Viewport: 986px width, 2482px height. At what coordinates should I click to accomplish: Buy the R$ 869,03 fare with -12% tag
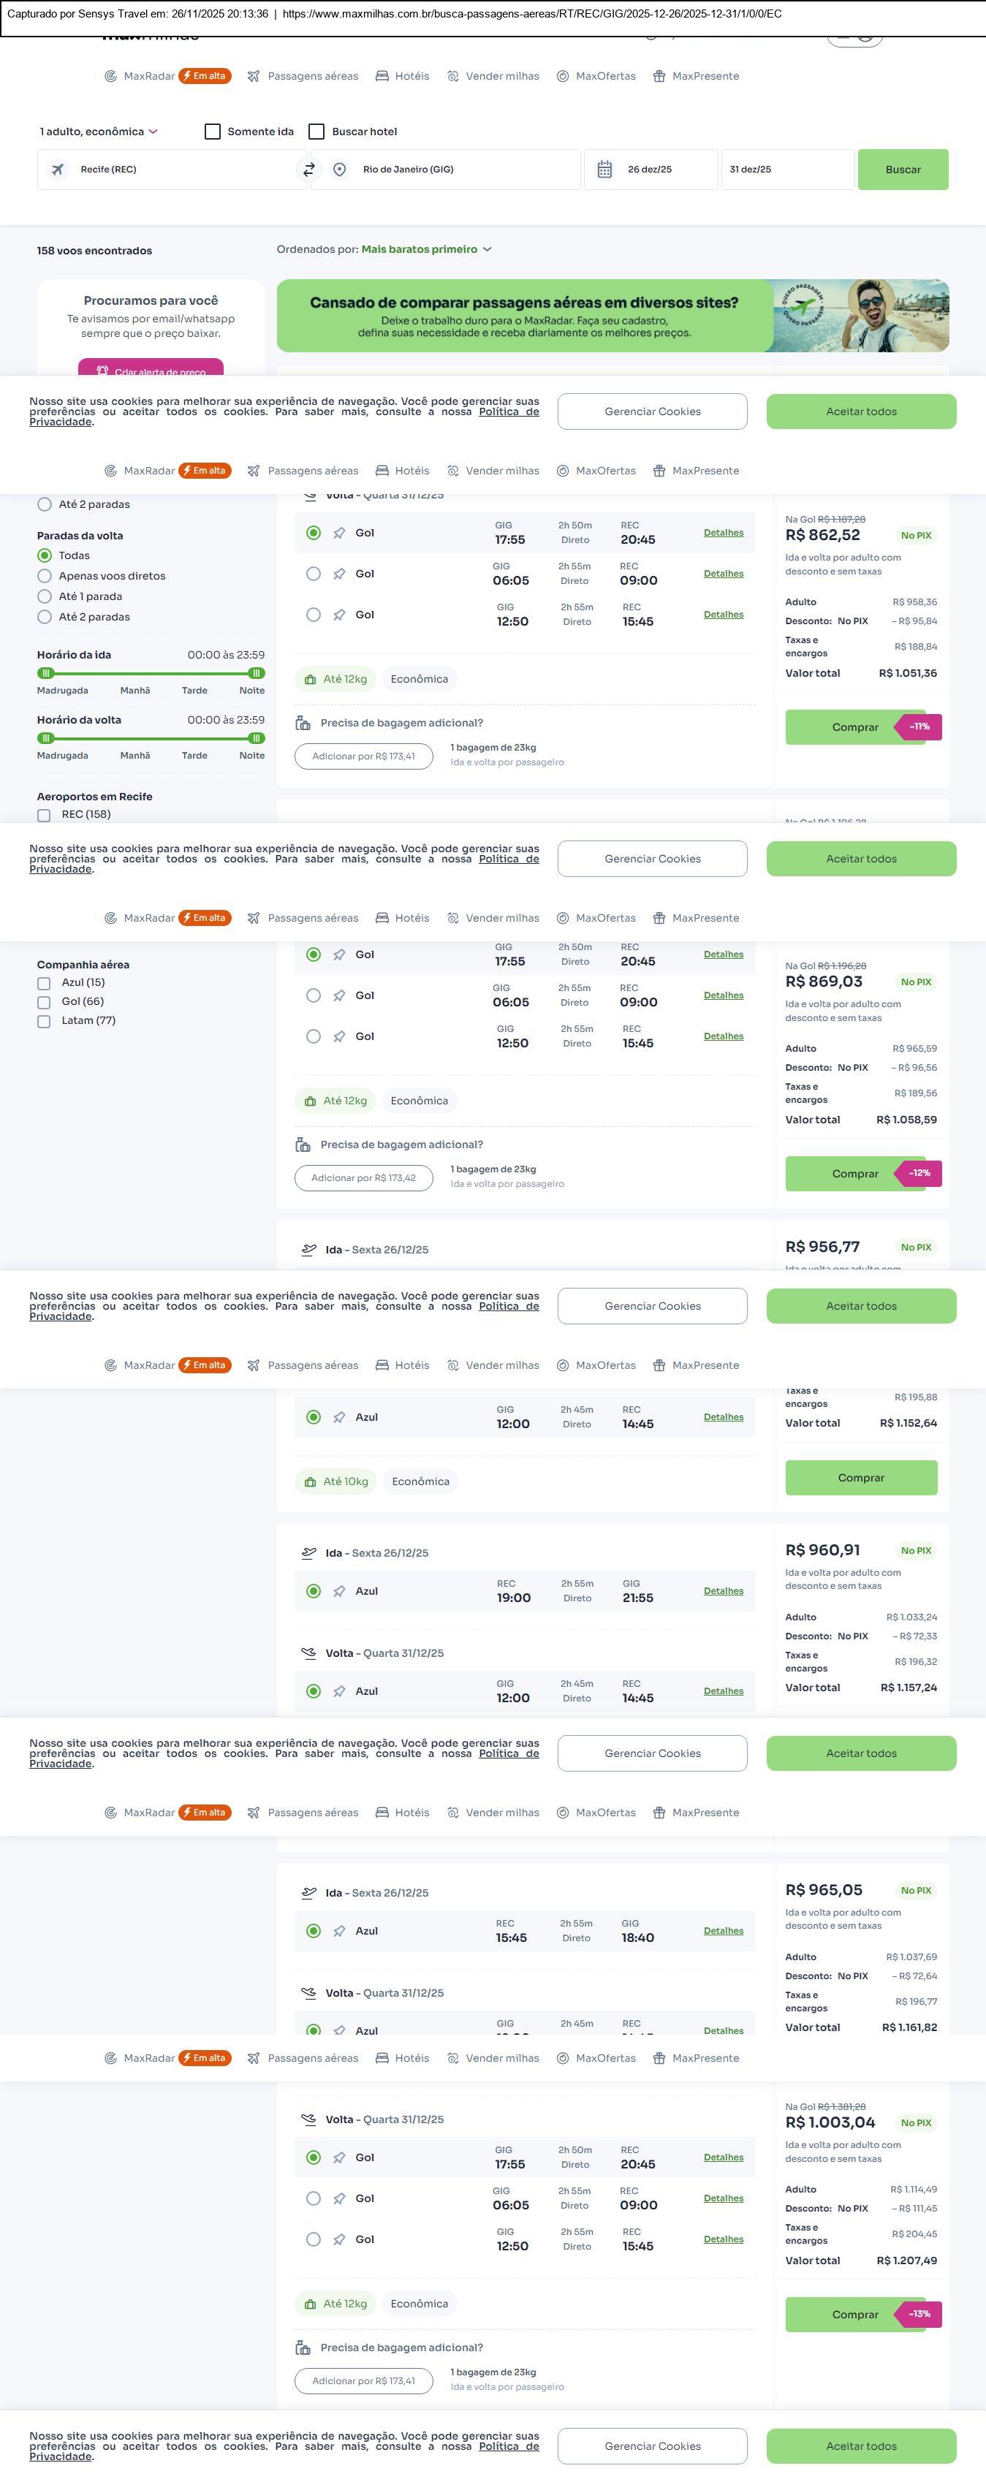pyautogui.click(x=855, y=1174)
